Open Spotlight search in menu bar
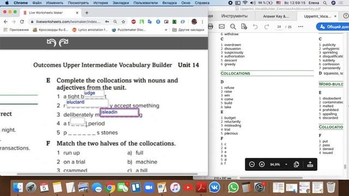 [x=325, y=3]
